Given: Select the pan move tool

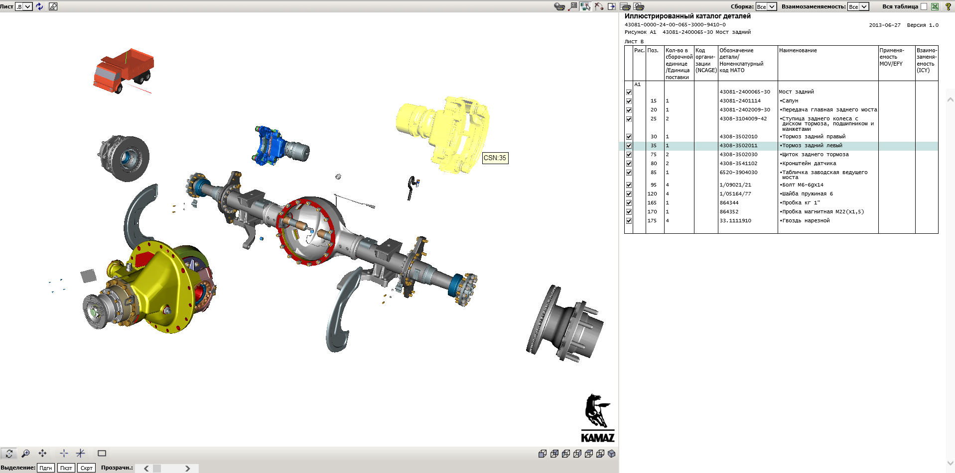Looking at the screenshot, I should 42,453.
